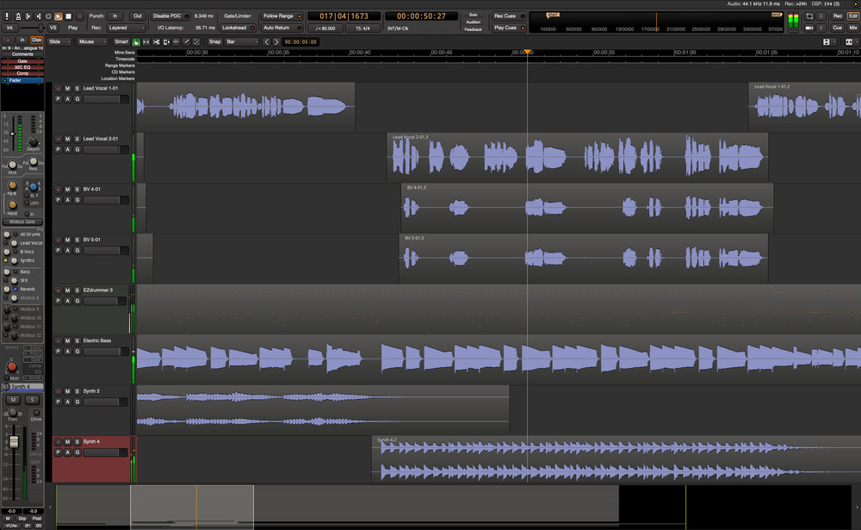Image resolution: width=861 pixels, height=530 pixels.
Task: Click the Synth 4 channel fader
Action: [x=14, y=441]
